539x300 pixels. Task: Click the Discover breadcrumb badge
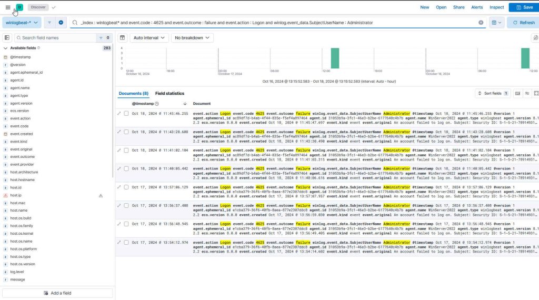38,7
